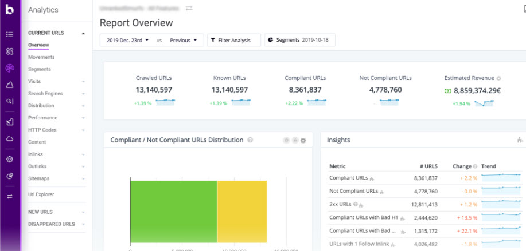Open distribution chart settings gear icon

(x=303, y=141)
